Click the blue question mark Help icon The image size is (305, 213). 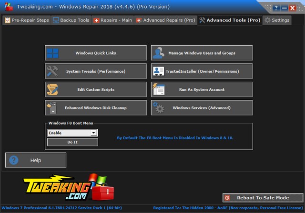14,160
